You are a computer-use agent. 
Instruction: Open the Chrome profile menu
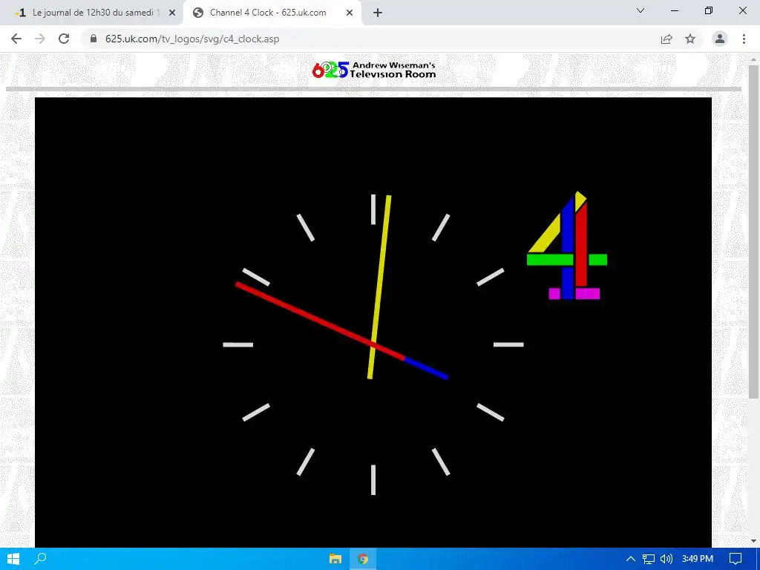click(720, 39)
